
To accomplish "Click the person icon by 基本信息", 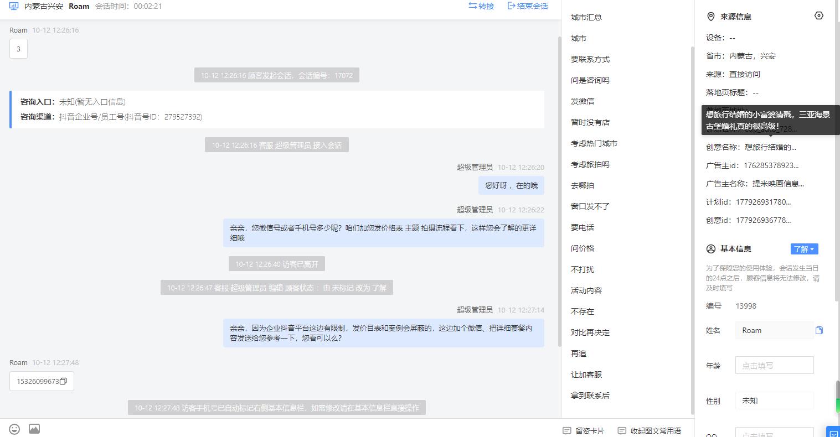I will pos(711,249).
